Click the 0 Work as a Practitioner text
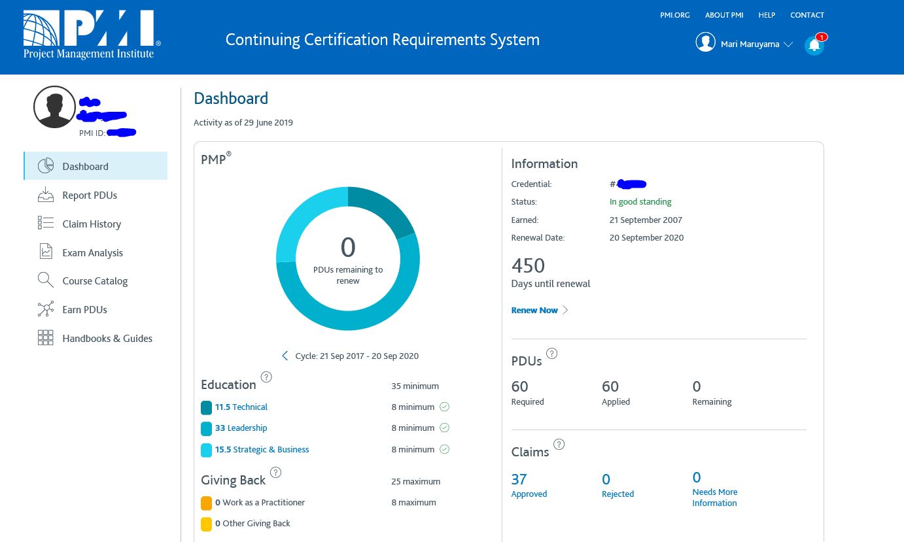The height and width of the screenshot is (542, 904). [x=260, y=502]
